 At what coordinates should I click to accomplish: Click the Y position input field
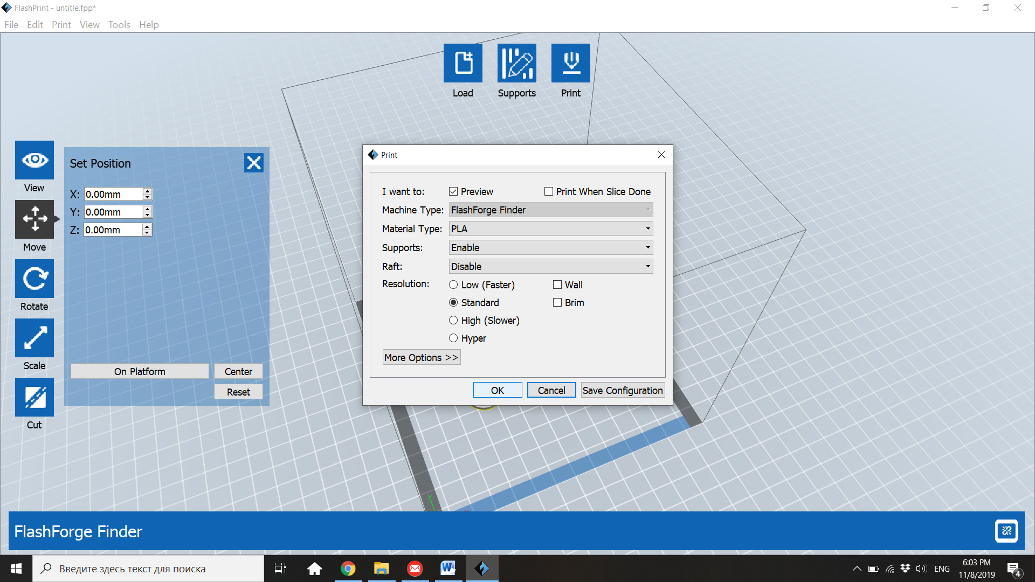[114, 212]
